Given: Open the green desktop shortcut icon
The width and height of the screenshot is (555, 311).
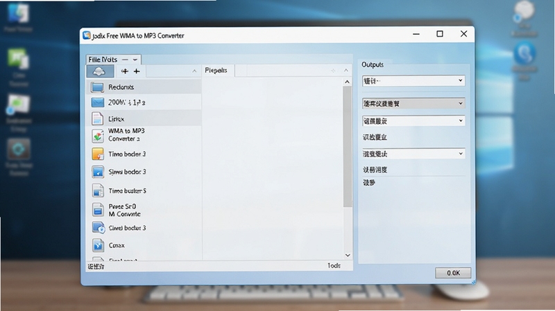Looking at the screenshot, I should [x=18, y=59].
